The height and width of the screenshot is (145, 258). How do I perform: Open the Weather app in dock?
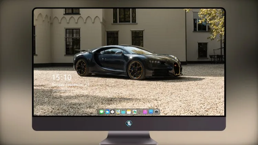tap(107, 112)
